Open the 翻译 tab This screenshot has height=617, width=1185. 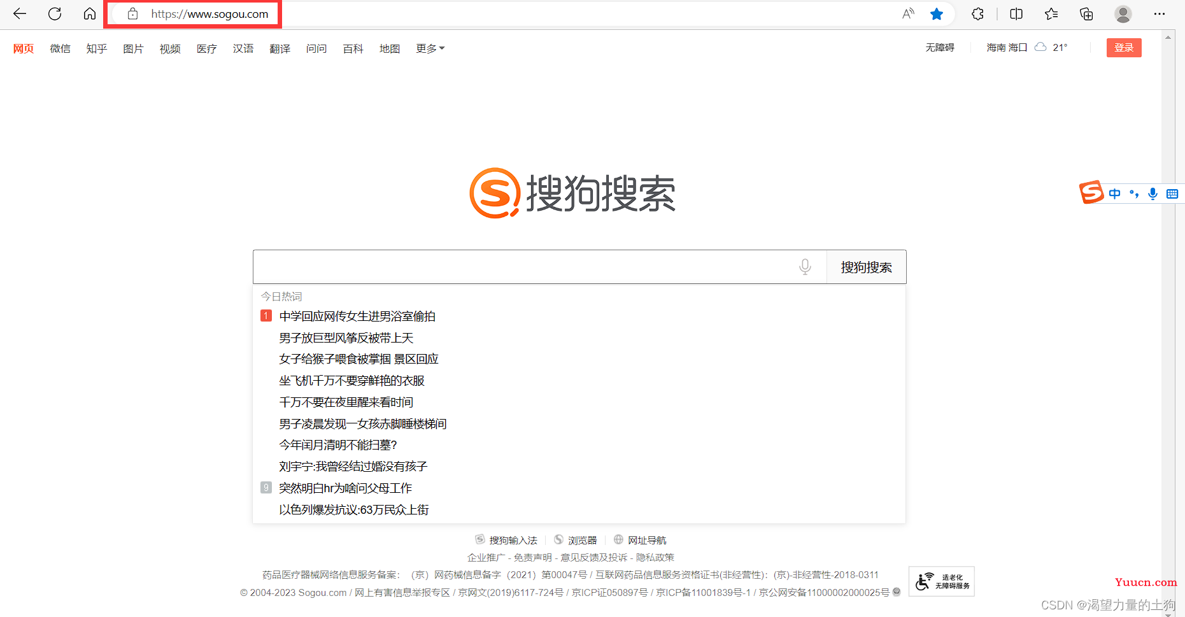280,48
